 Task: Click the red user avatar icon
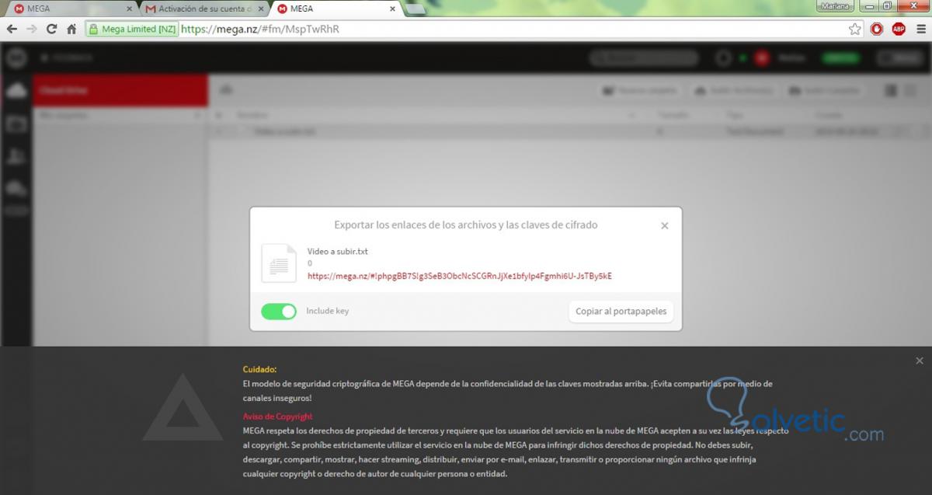(762, 58)
